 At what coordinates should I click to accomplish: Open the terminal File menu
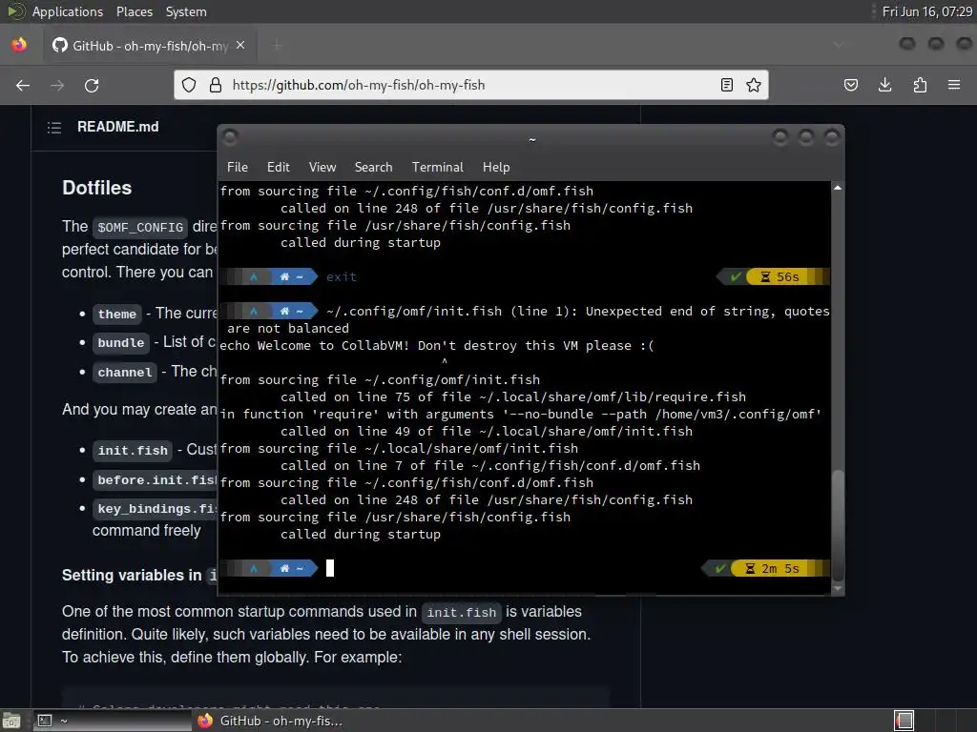pyautogui.click(x=238, y=168)
